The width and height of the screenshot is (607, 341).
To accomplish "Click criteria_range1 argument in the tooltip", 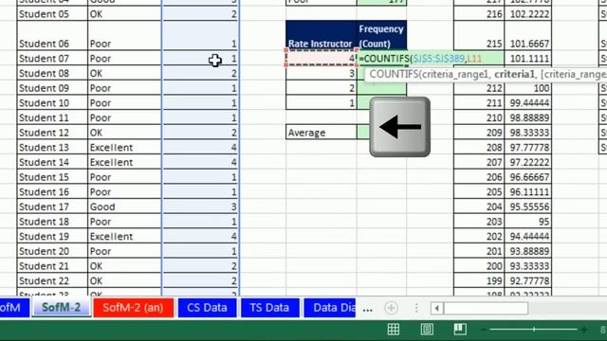I will [x=455, y=74].
